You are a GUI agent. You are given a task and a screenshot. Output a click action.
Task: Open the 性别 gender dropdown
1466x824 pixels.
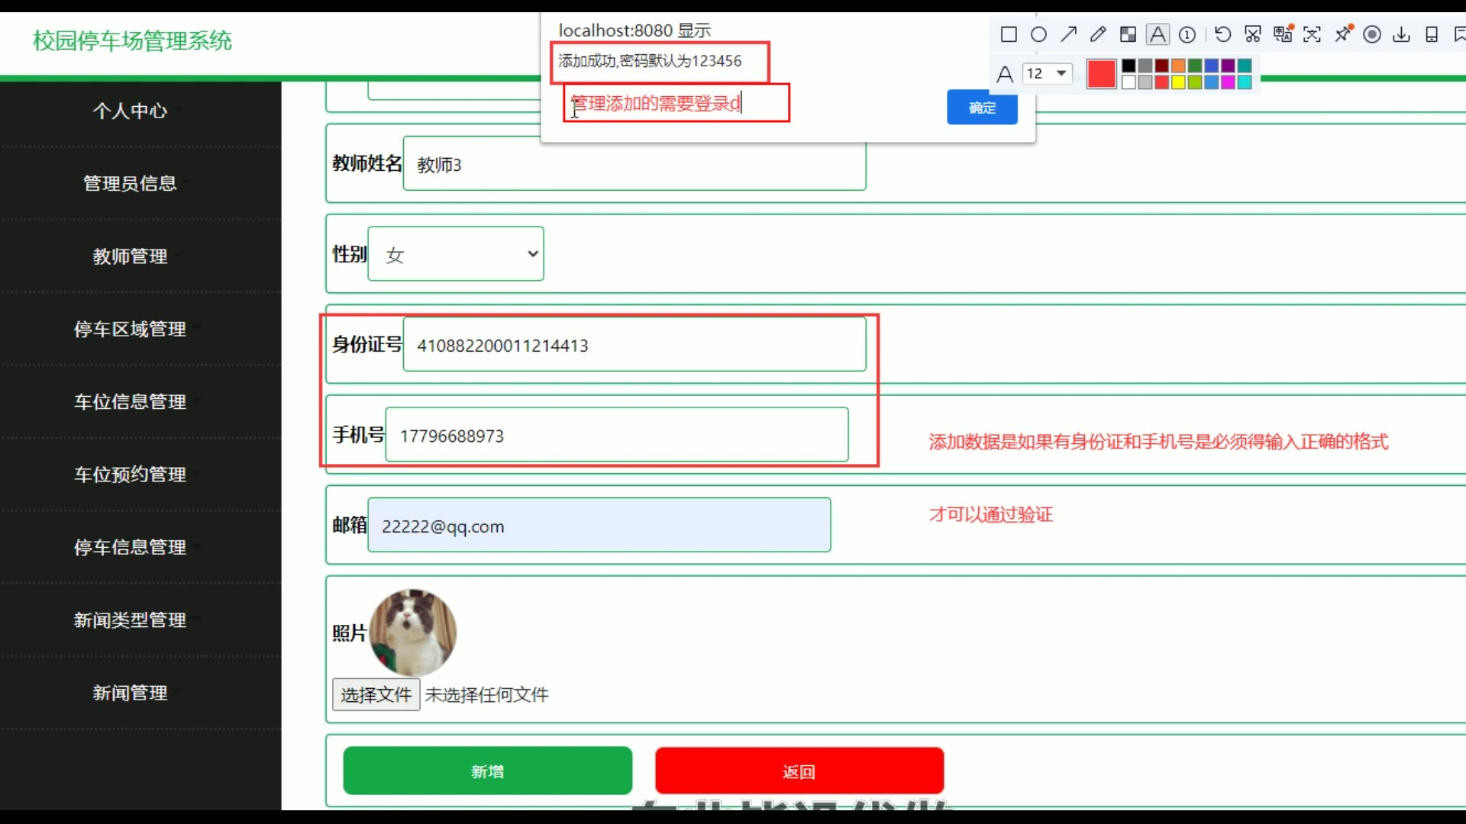(456, 254)
